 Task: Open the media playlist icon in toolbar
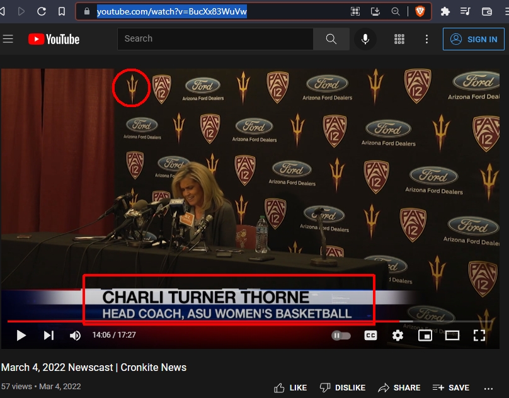coord(465,12)
